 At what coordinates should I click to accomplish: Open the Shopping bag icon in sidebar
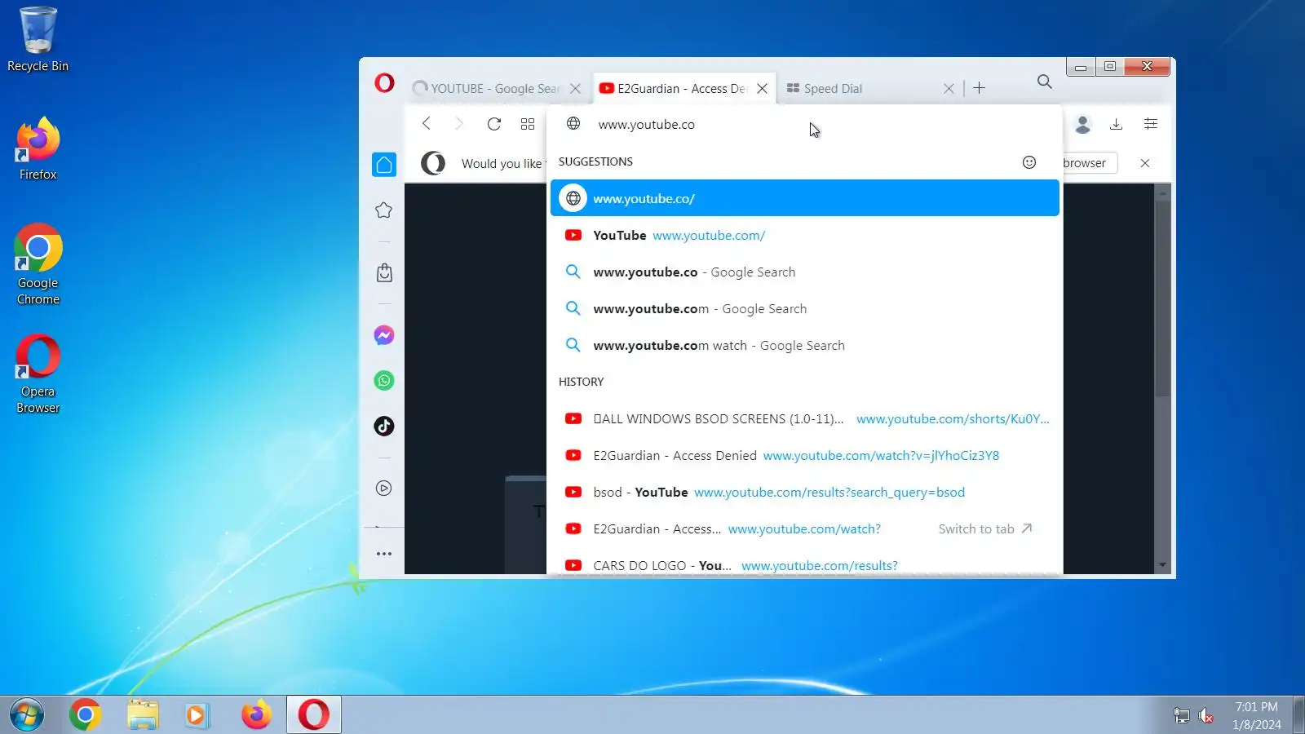384,272
